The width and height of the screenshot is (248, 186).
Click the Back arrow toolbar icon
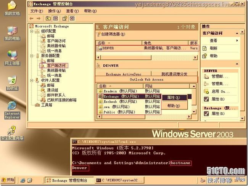point(31,19)
